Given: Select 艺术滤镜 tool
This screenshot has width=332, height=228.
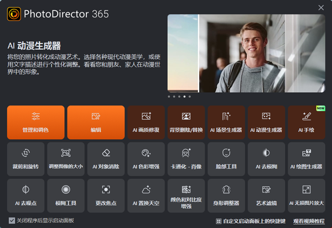Looking at the screenshot, I should (266, 195).
